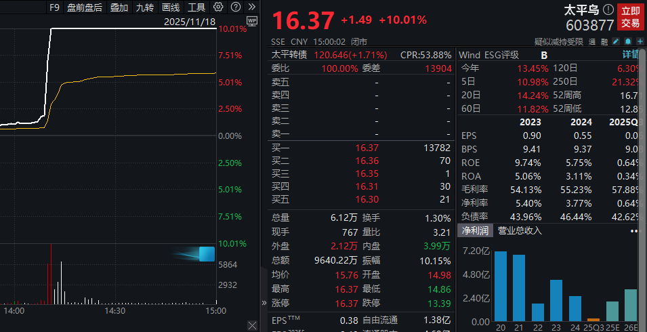Open the help question mark icon
Screen dimensions: 647x332
235,7
